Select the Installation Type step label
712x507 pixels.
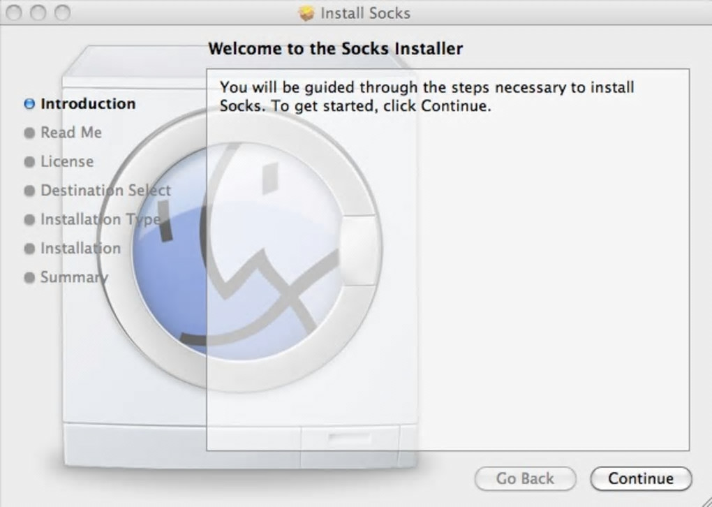101,220
